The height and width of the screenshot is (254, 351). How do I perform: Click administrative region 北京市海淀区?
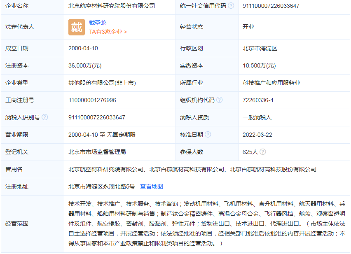[x=260, y=48]
